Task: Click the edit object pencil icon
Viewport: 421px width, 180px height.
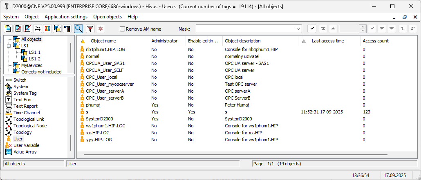Action: point(18,29)
